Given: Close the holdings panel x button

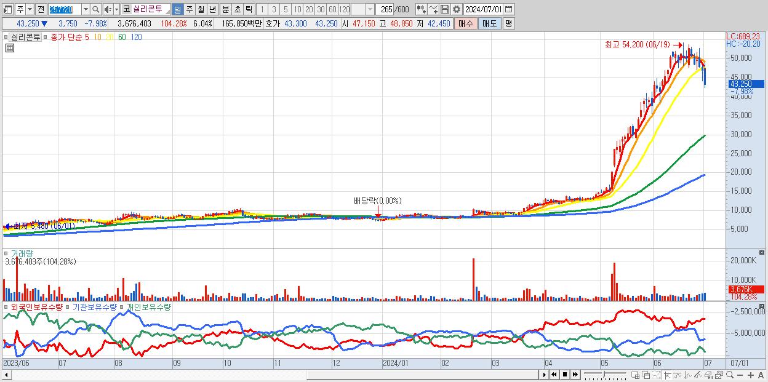Looking at the screenshot, I should [762, 306].
